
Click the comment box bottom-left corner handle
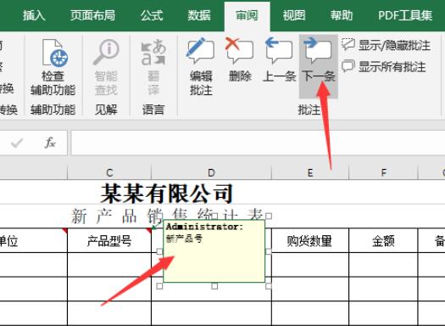click(159, 286)
